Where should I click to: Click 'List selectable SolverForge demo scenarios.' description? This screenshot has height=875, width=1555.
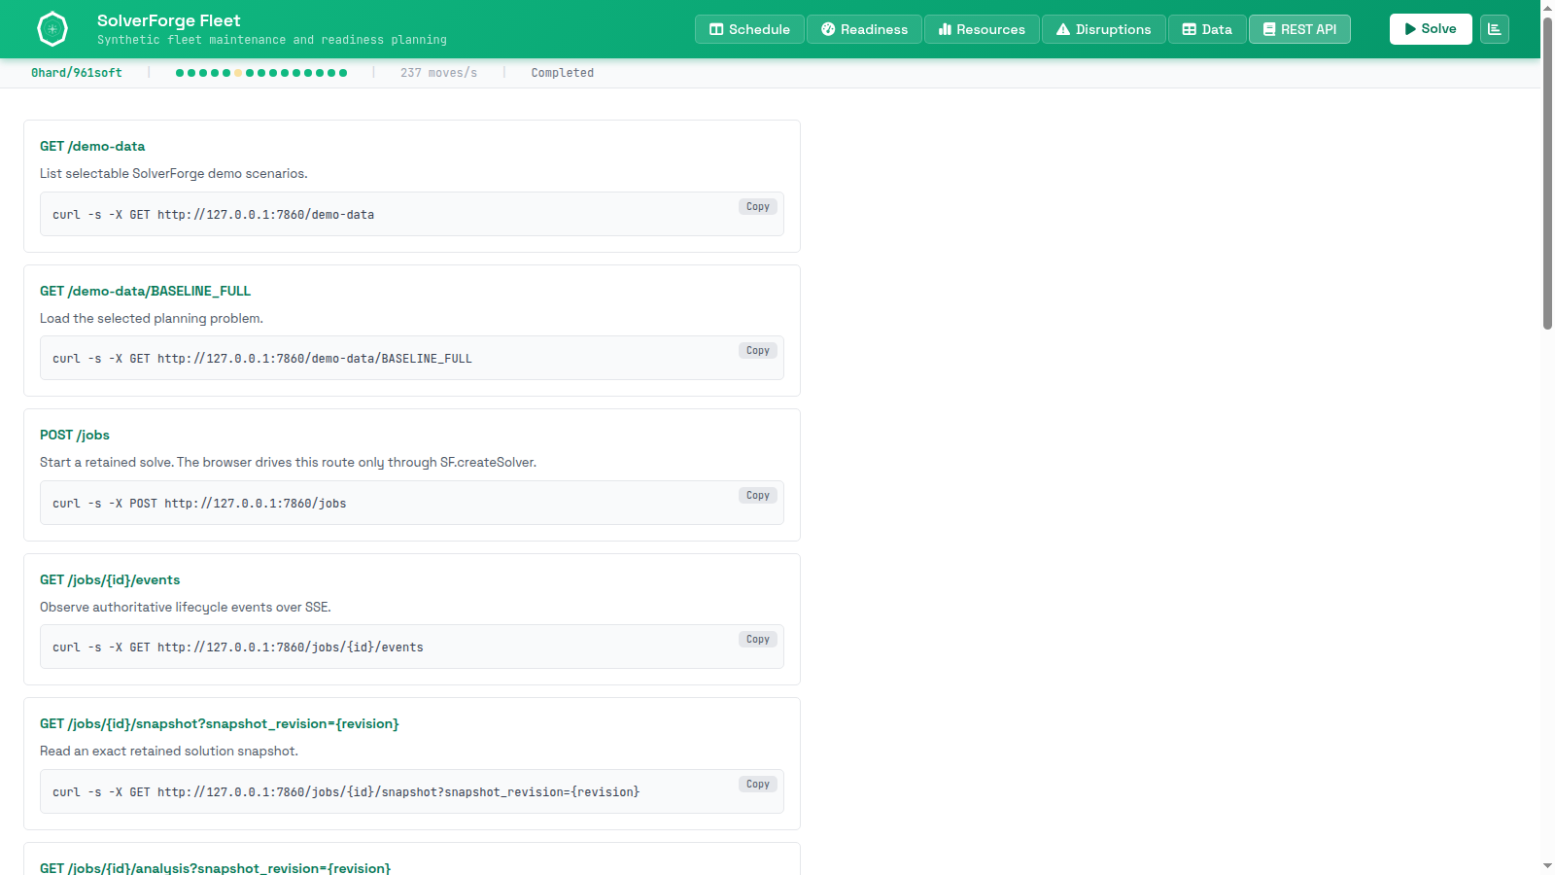click(174, 174)
